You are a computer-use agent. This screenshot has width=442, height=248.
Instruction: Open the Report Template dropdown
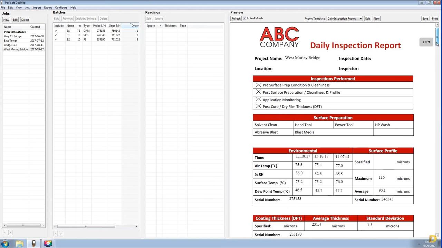[344, 19]
